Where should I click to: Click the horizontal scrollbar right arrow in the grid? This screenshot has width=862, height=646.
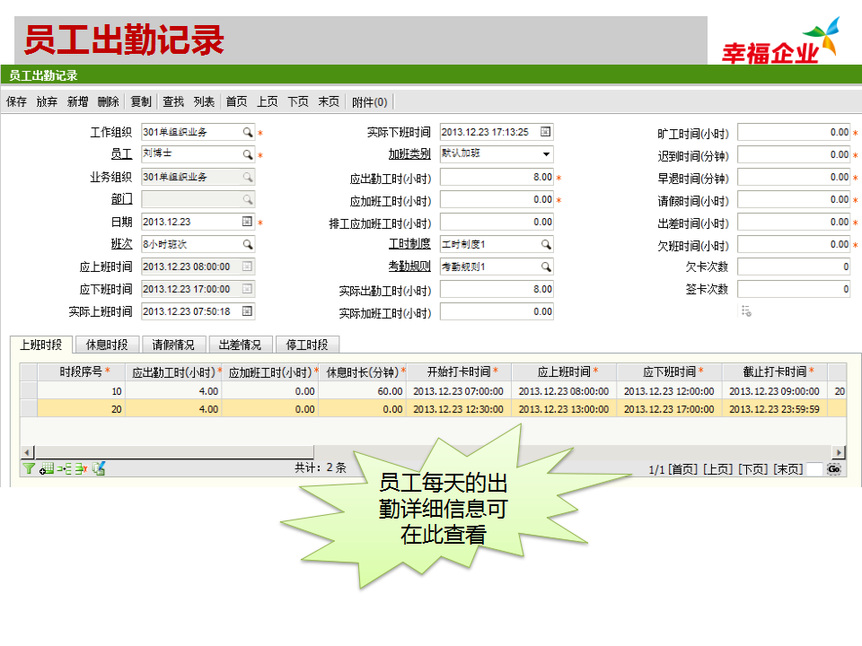point(839,452)
